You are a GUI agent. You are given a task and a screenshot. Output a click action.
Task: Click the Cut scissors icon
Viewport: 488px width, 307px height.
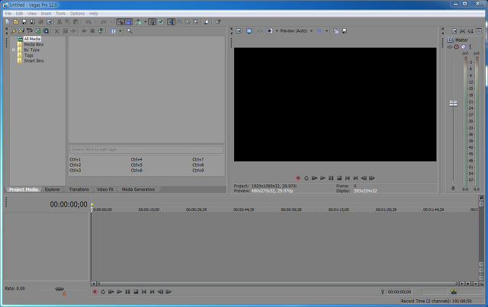click(59, 22)
